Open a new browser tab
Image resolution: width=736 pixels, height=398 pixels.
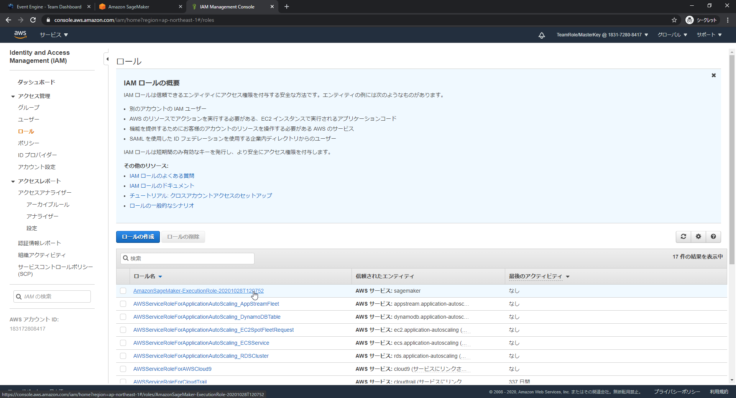click(287, 7)
